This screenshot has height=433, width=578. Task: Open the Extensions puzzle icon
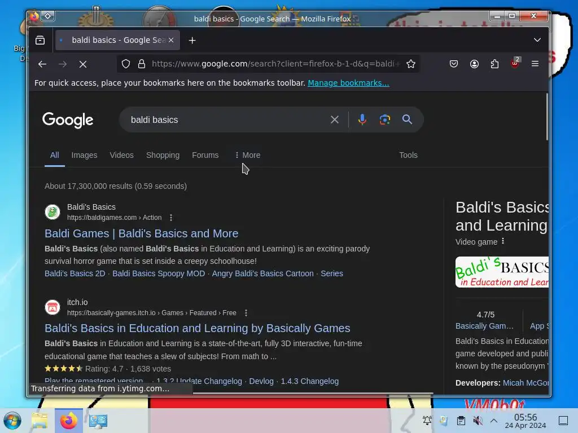[494, 64]
